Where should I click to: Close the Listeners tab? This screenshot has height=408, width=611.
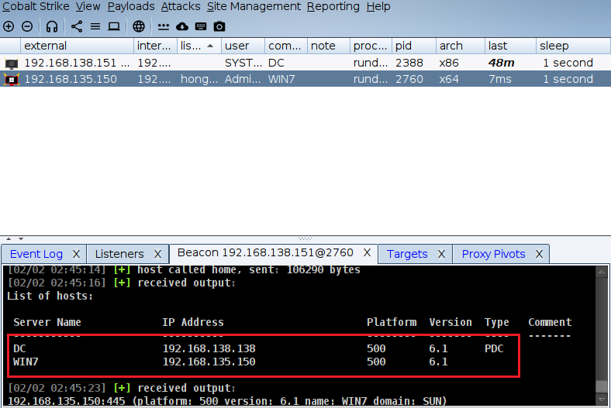(x=157, y=254)
